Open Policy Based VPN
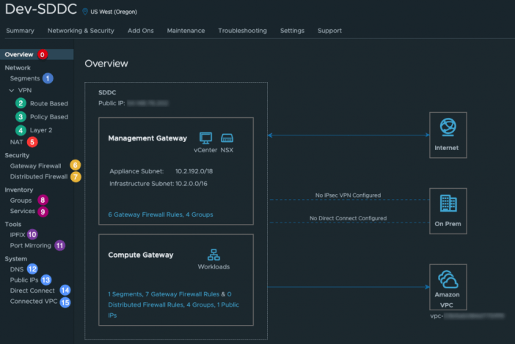The height and width of the screenshot is (344, 515). 49,117
